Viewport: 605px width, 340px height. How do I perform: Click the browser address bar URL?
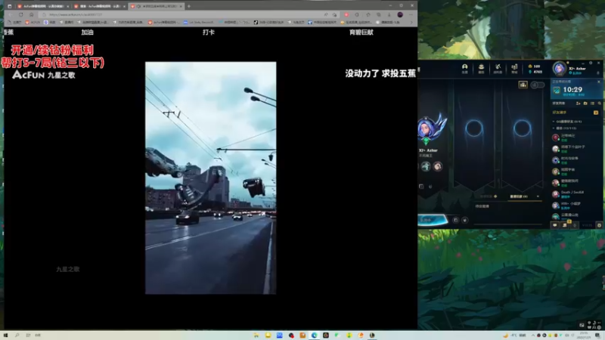tap(76, 14)
